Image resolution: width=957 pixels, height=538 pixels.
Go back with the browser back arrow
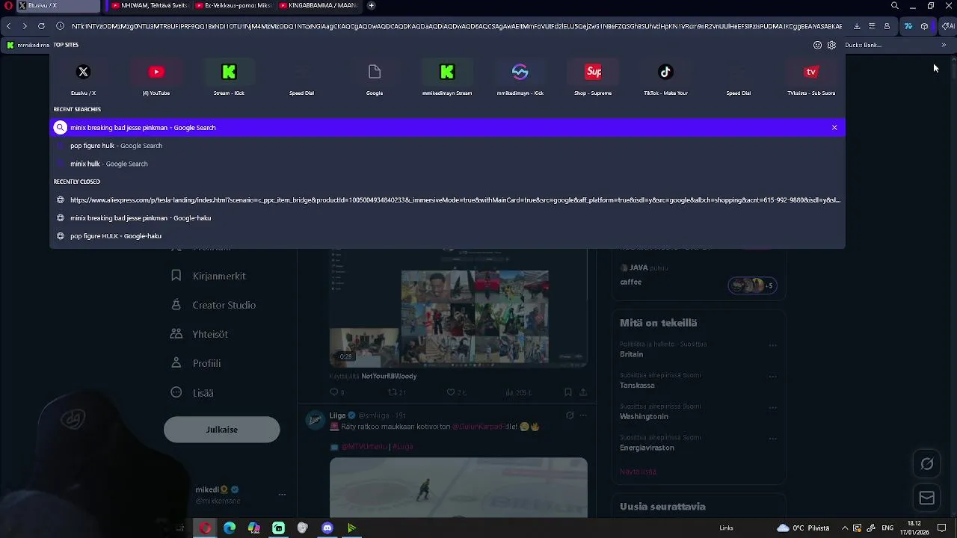(8, 26)
